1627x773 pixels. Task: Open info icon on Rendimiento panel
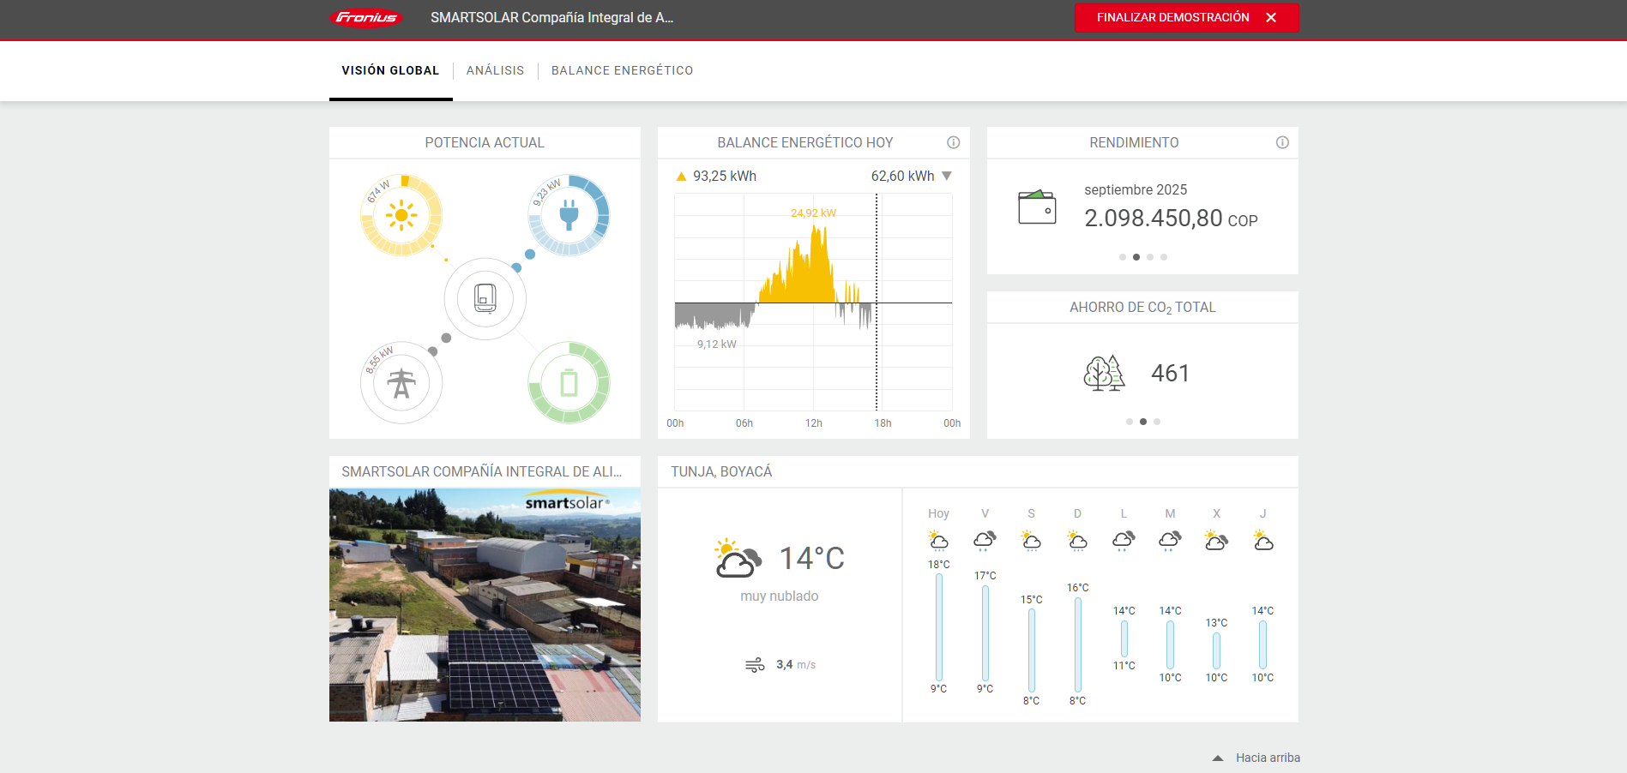(1282, 142)
